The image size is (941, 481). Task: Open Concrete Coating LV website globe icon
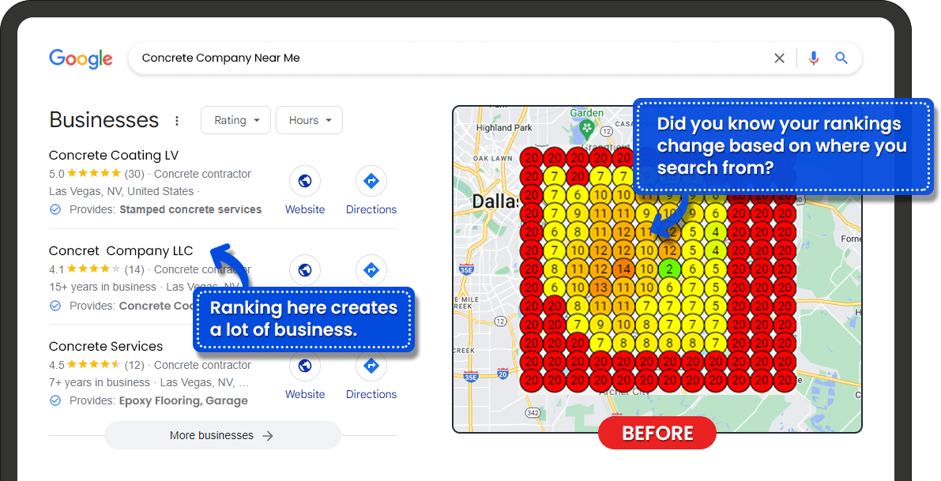point(305,182)
